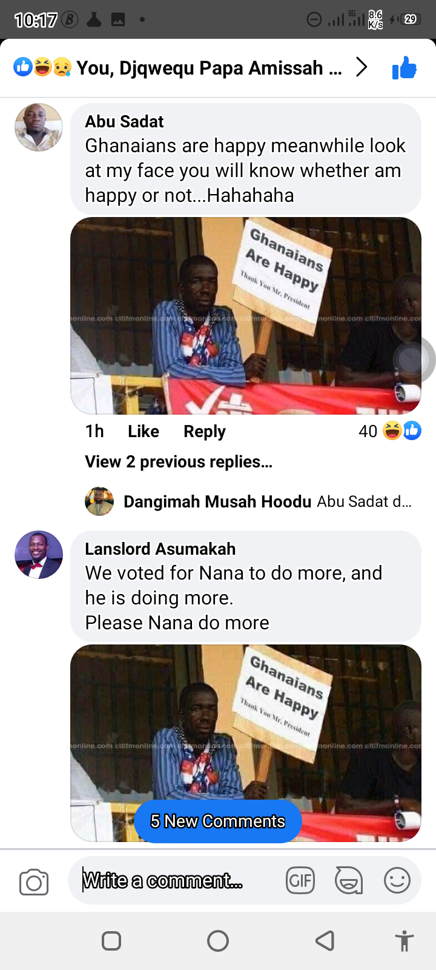Tap the Android back navigation button
This screenshot has height=970, width=436.
pos(325,941)
